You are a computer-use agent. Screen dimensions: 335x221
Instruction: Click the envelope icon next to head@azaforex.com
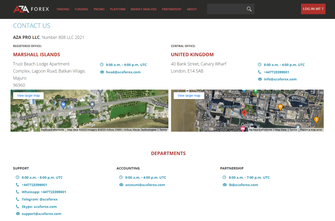(x=102, y=72)
